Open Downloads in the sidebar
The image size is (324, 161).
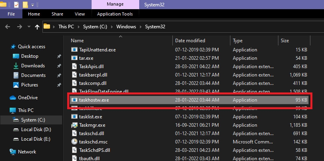coord(33,66)
